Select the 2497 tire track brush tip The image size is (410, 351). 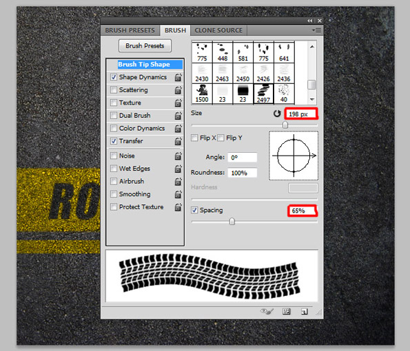[x=263, y=94]
